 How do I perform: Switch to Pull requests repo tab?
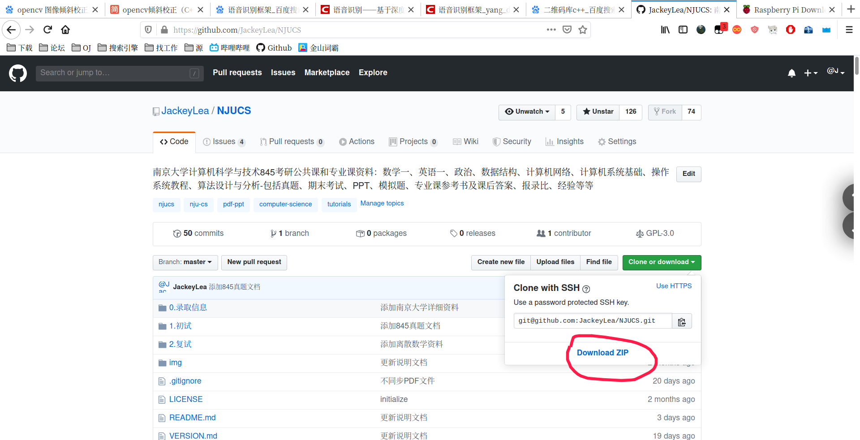292,142
